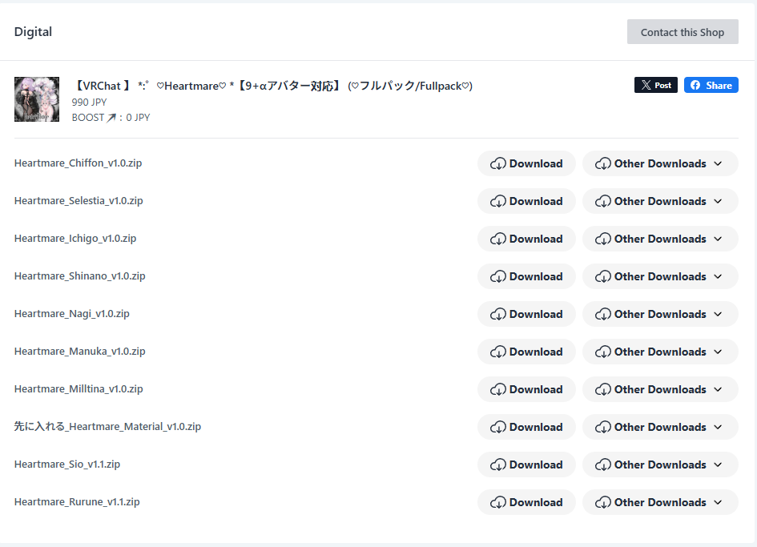Download the Heartmare_Material_v1.0.zip file
The image size is (757, 547).
point(527,427)
